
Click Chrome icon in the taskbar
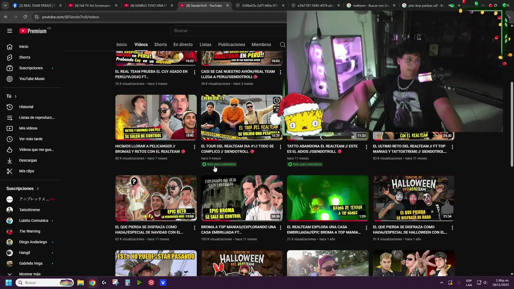[x=92, y=283]
